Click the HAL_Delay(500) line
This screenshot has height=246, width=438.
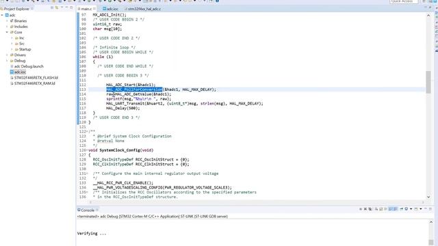coord(123,108)
